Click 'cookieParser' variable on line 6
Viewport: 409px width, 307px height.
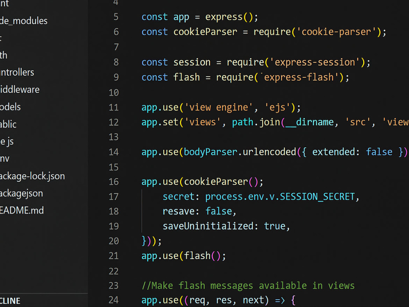point(205,32)
